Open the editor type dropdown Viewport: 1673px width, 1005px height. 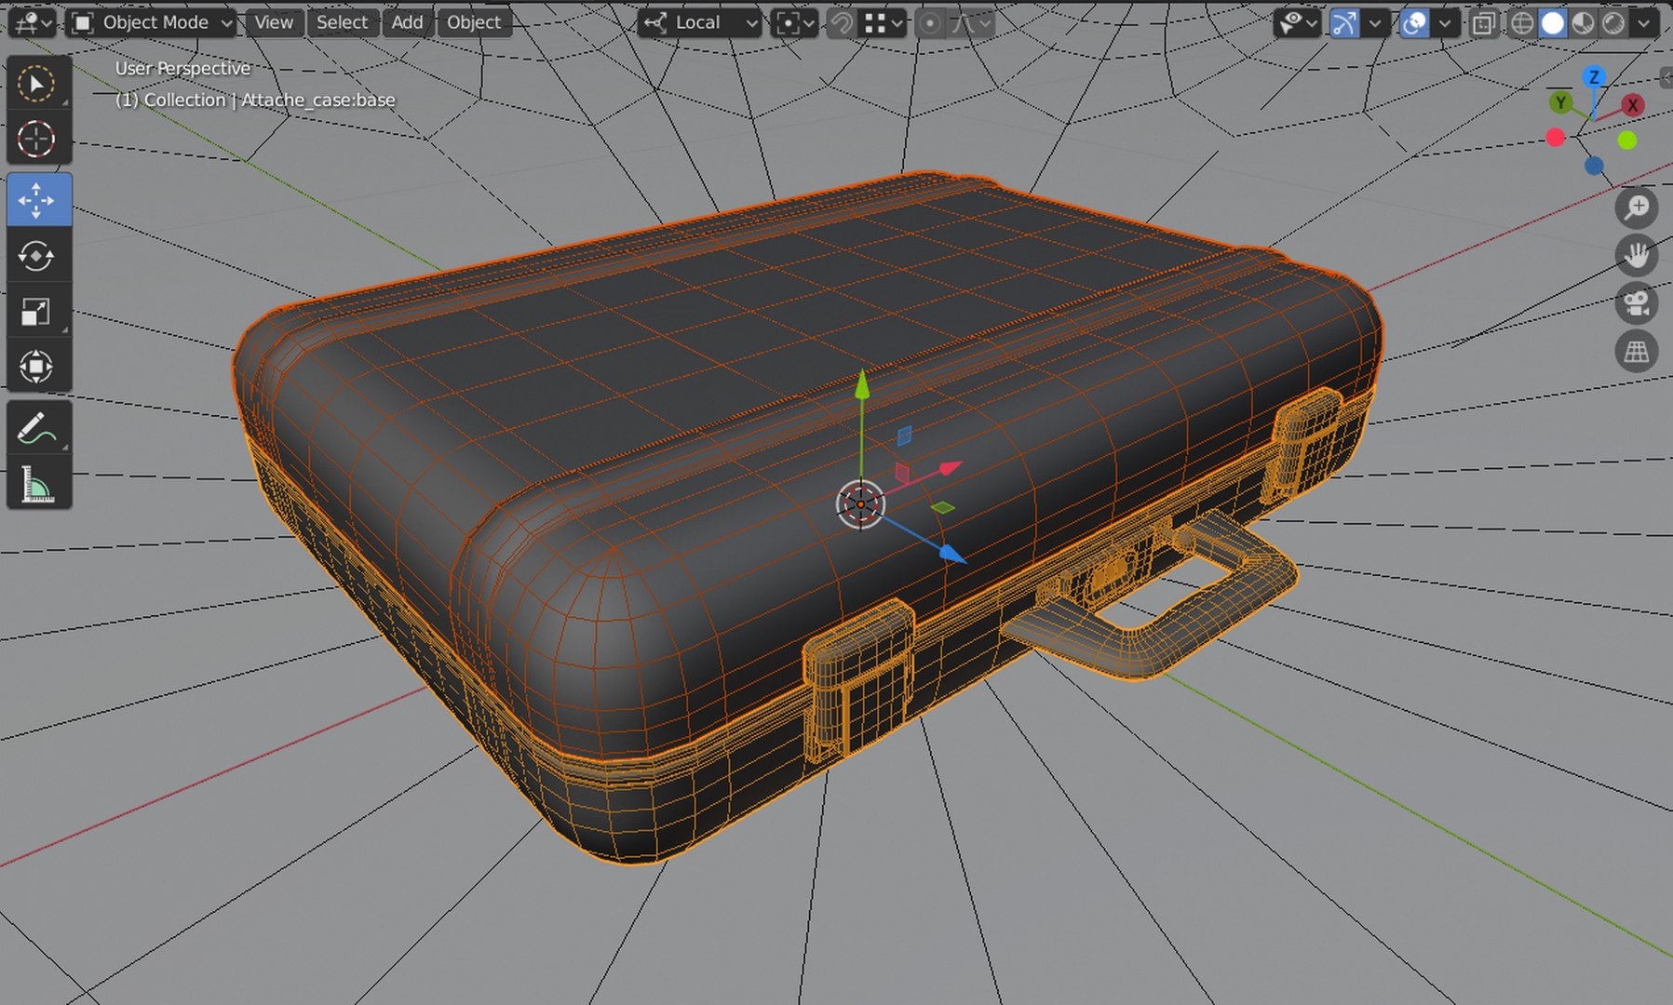coord(34,23)
